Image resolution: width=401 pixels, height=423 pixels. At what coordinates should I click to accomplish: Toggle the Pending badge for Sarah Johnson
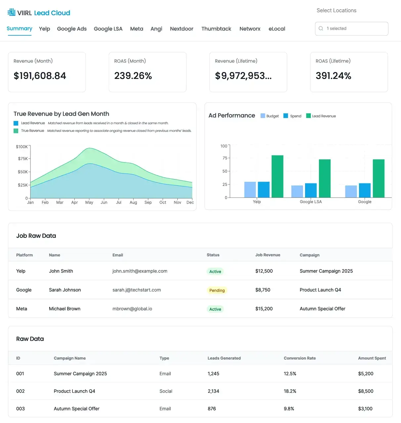click(x=217, y=290)
